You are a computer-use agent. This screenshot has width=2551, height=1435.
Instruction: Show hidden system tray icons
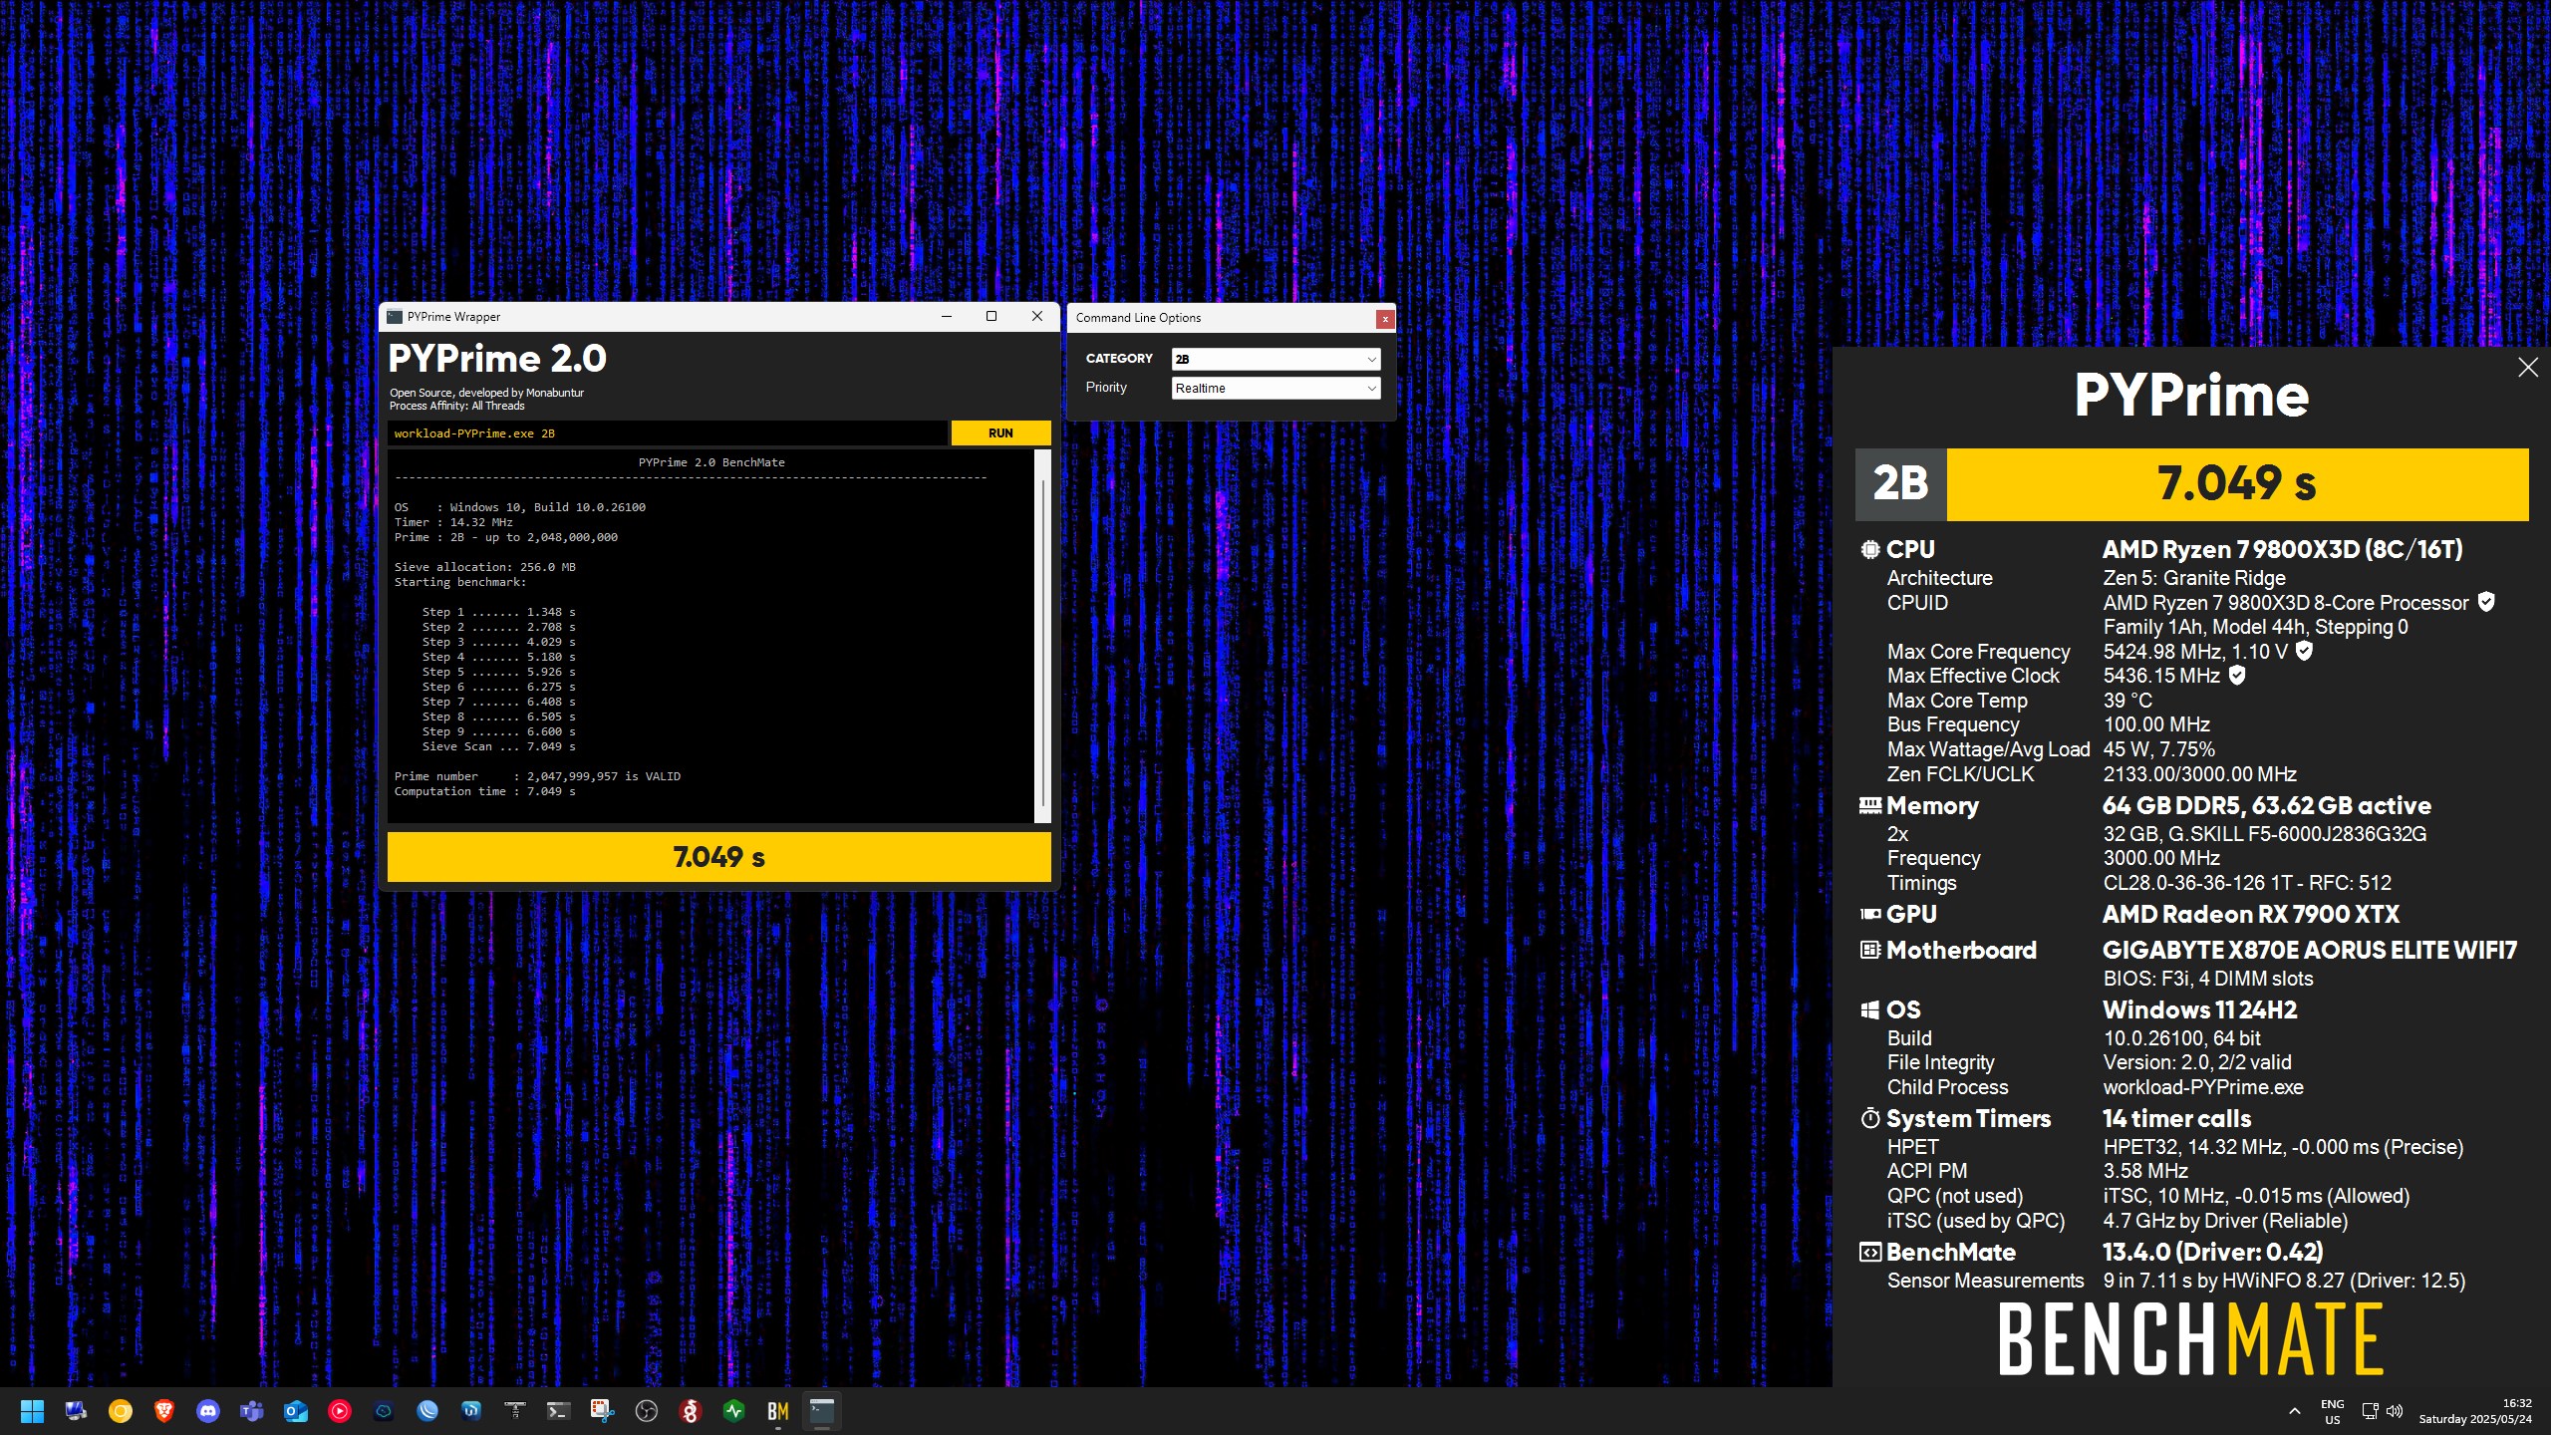tap(2295, 1411)
